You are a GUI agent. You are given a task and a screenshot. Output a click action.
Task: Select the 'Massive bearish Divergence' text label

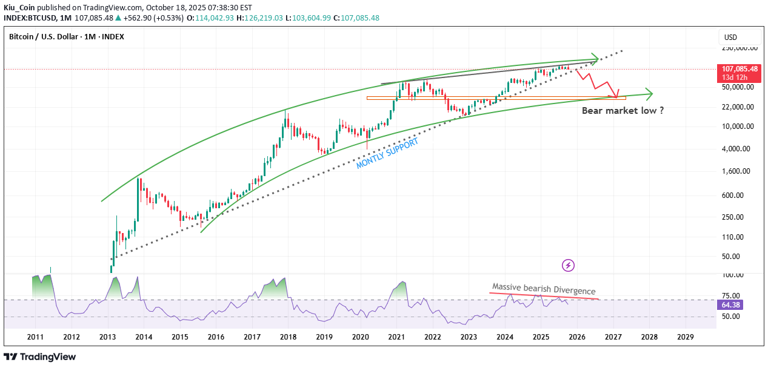click(x=544, y=289)
